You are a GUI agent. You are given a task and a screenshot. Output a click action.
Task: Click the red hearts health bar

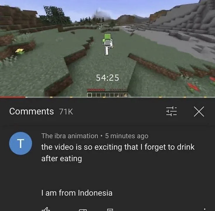click(x=96, y=90)
